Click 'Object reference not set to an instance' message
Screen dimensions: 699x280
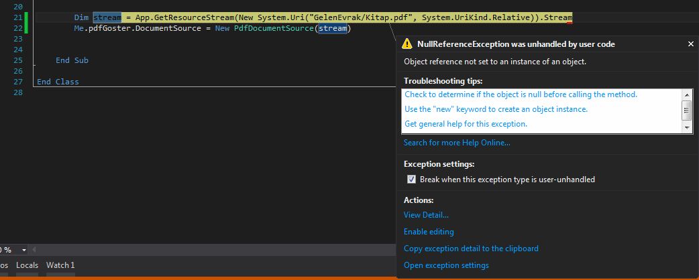coord(495,62)
